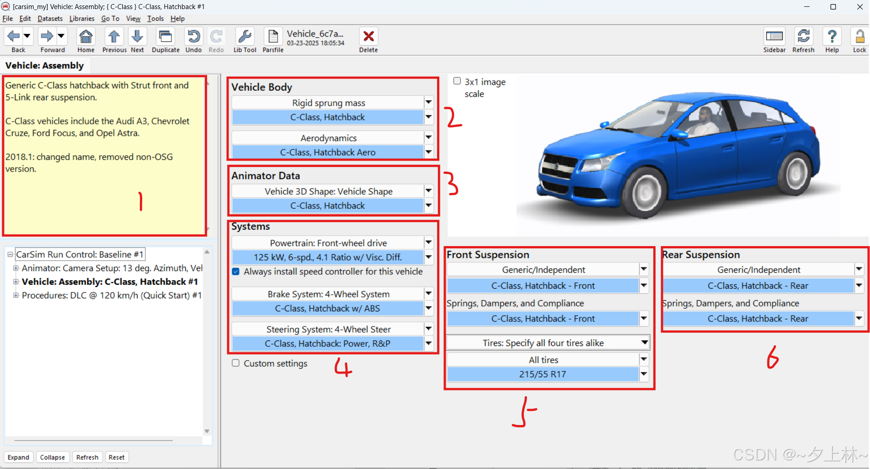
Task: Open the Go To menu
Action: 110,19
